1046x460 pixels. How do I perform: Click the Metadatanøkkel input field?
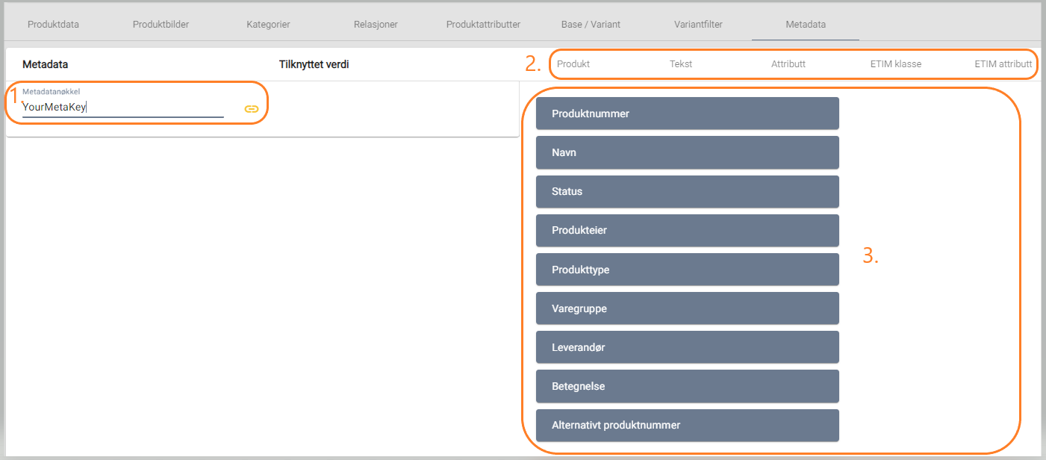123,108
